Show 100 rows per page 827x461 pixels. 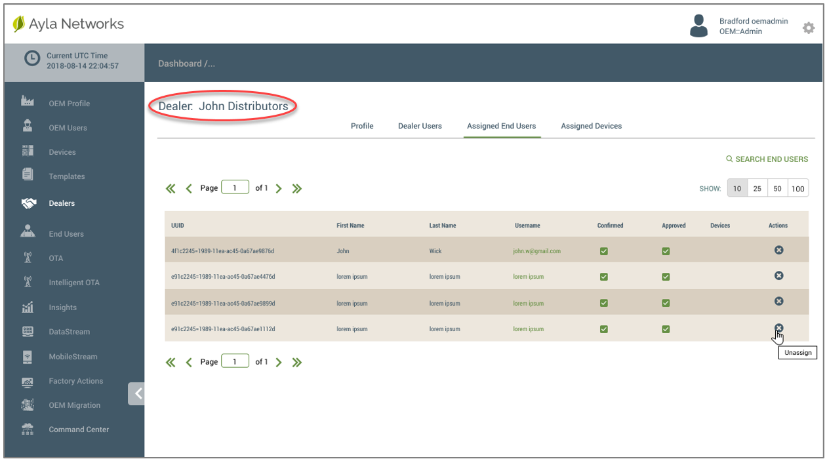tap(797, 188)
